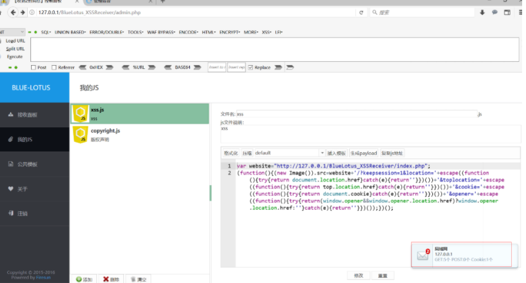Screen dimensions: 526x283
Task: Open the HTML HackBar menu
Action: [x=209, y=32]
